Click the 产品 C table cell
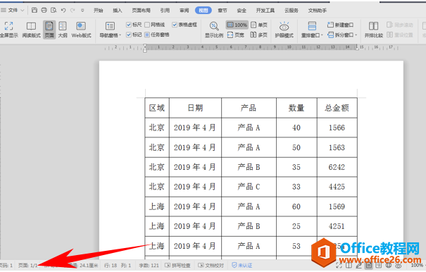 (x=249, y=187)
